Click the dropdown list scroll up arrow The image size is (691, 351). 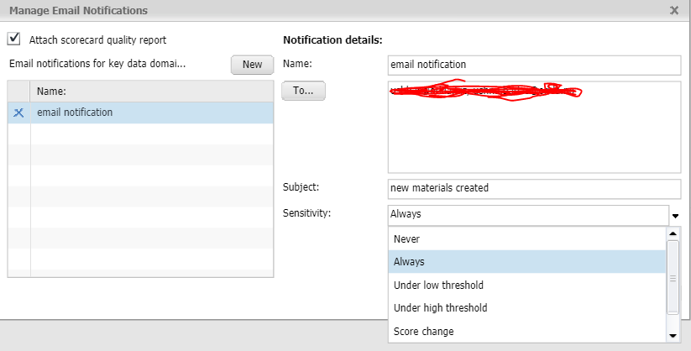673,233
